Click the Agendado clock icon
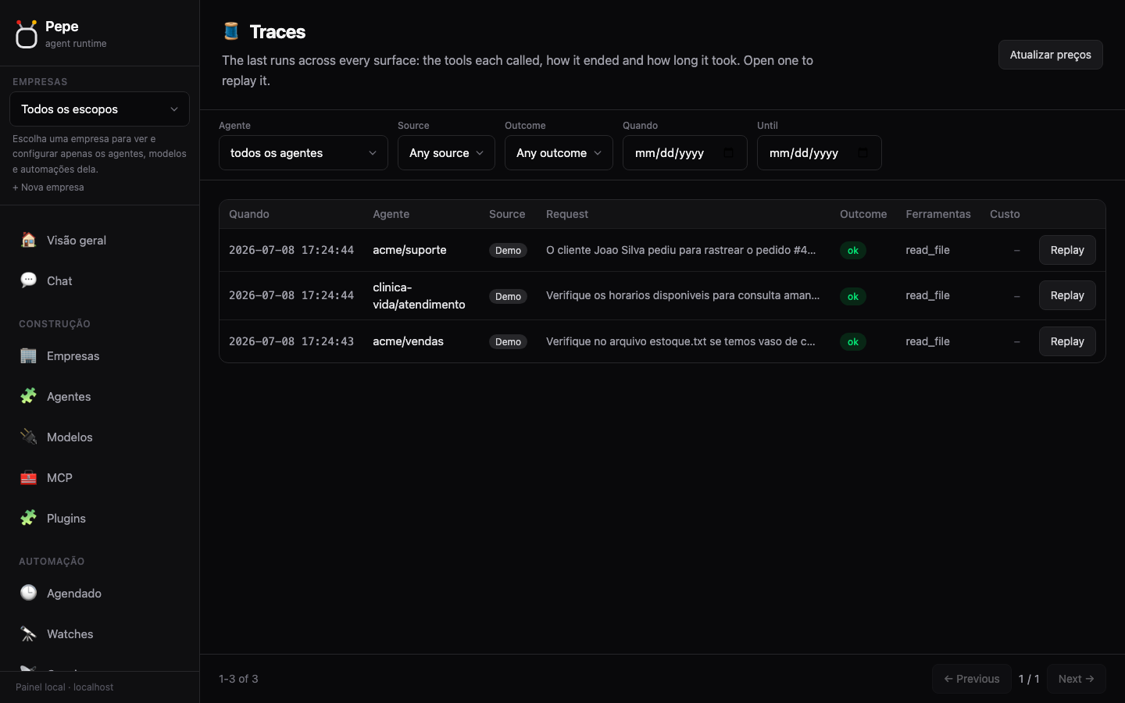 pyautogui.click(x=29, y=593)
